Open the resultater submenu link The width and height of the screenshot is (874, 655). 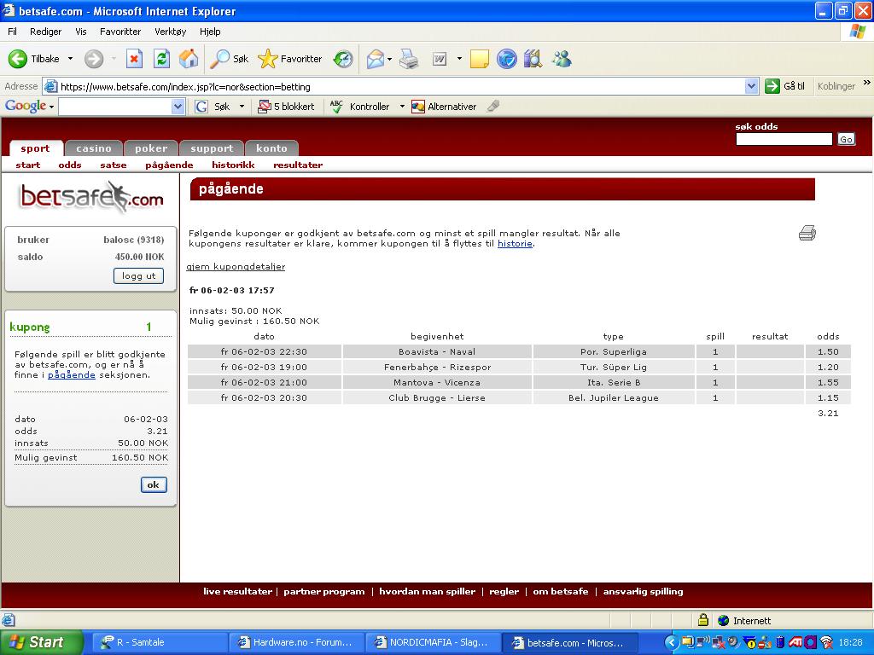[x=298, y=165]
